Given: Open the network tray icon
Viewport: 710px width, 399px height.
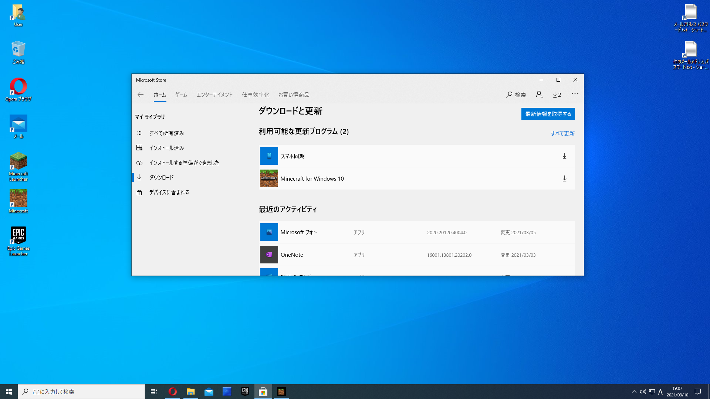Looking at the screenshot, I should pos(652,392).
